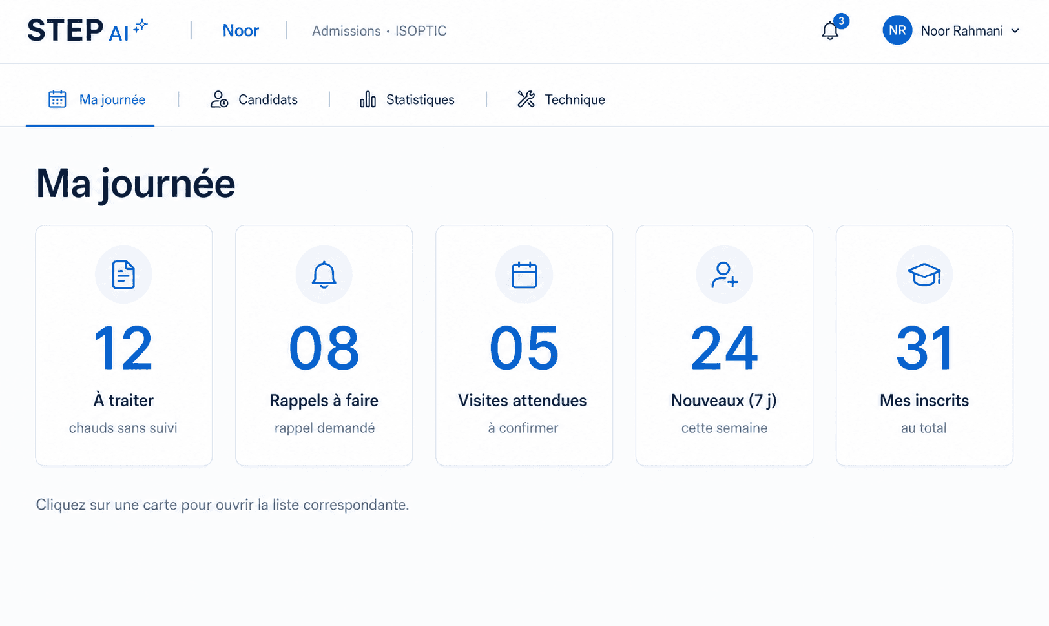Click the 'cette semaine' subtitle
This screenshot has width=1049, height=626.
click(x=724, y=428)
